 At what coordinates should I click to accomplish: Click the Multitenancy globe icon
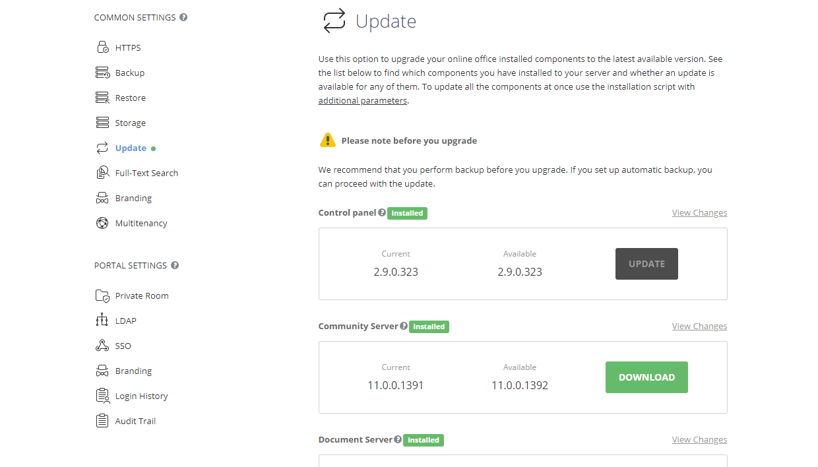(103, 222)
